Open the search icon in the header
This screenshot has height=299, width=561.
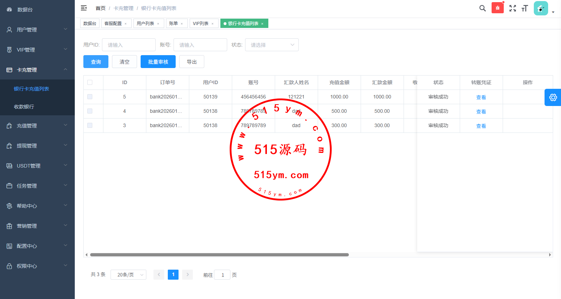pos(482,8)
